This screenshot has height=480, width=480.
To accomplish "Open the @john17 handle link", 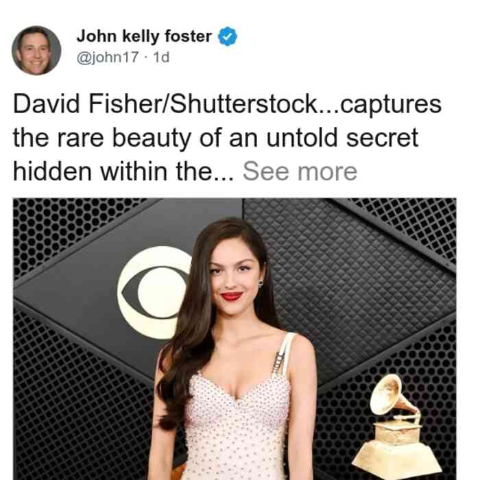I will (x=108, y=57).
